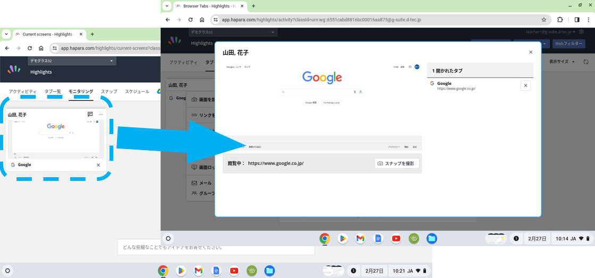Close Browser Tabs - Highlights browser tab
The width and height of the screenshot is (595, 278).
242,6
